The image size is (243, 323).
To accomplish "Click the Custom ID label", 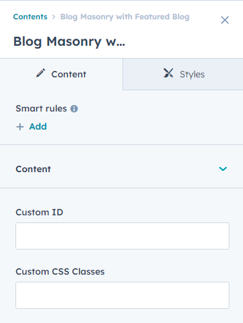I will click(39, 212).
